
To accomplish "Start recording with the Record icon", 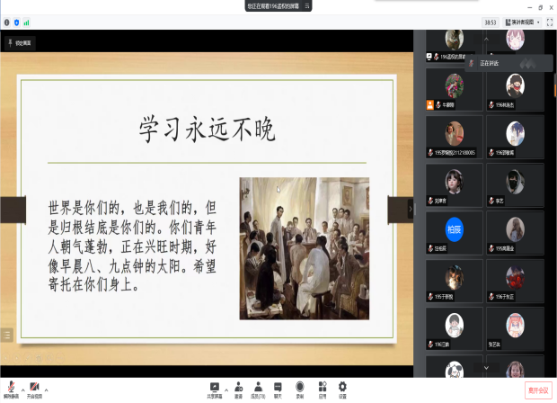I will tap(299, 388).
